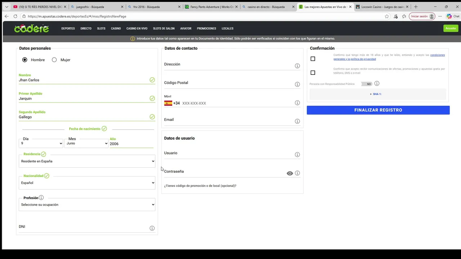
Task: Click the Spanish flag country selector
Action: 168,103
